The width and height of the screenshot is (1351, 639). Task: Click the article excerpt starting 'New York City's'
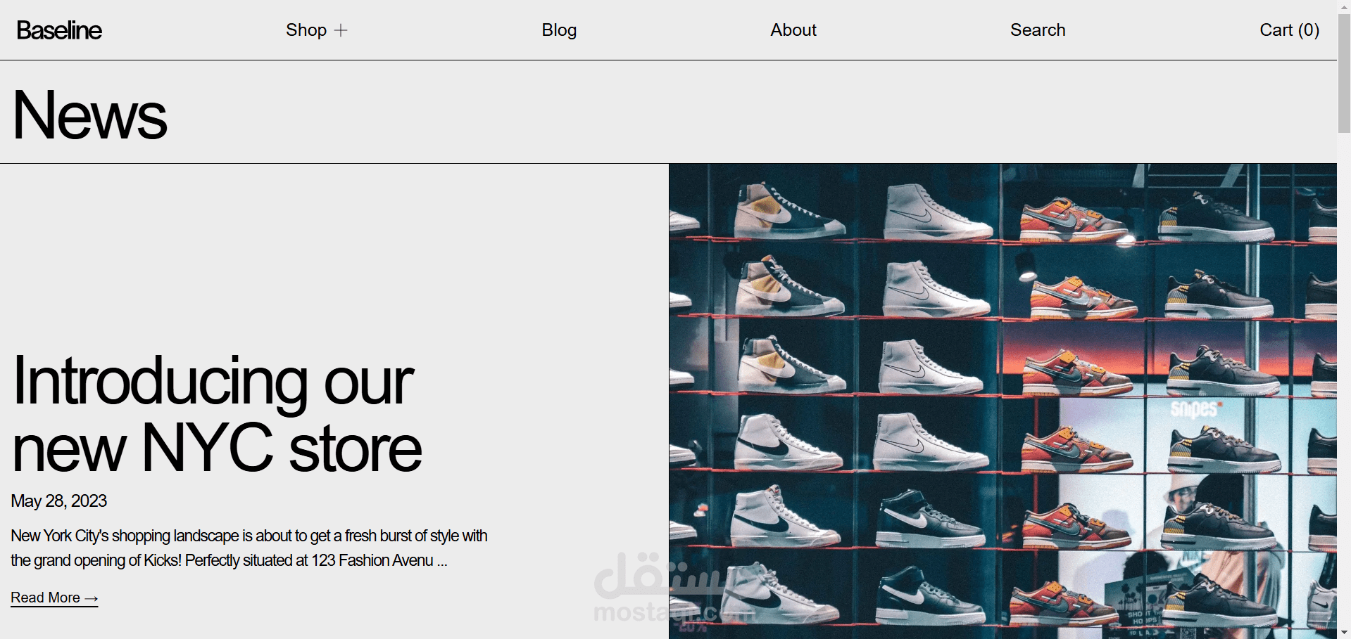[x=249, y=548]
